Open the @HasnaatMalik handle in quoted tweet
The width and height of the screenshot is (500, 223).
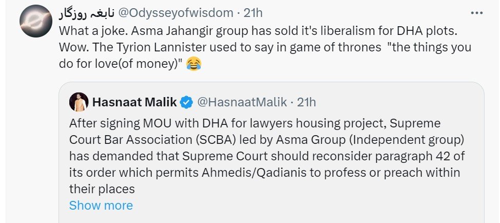(x=242, y=103)
